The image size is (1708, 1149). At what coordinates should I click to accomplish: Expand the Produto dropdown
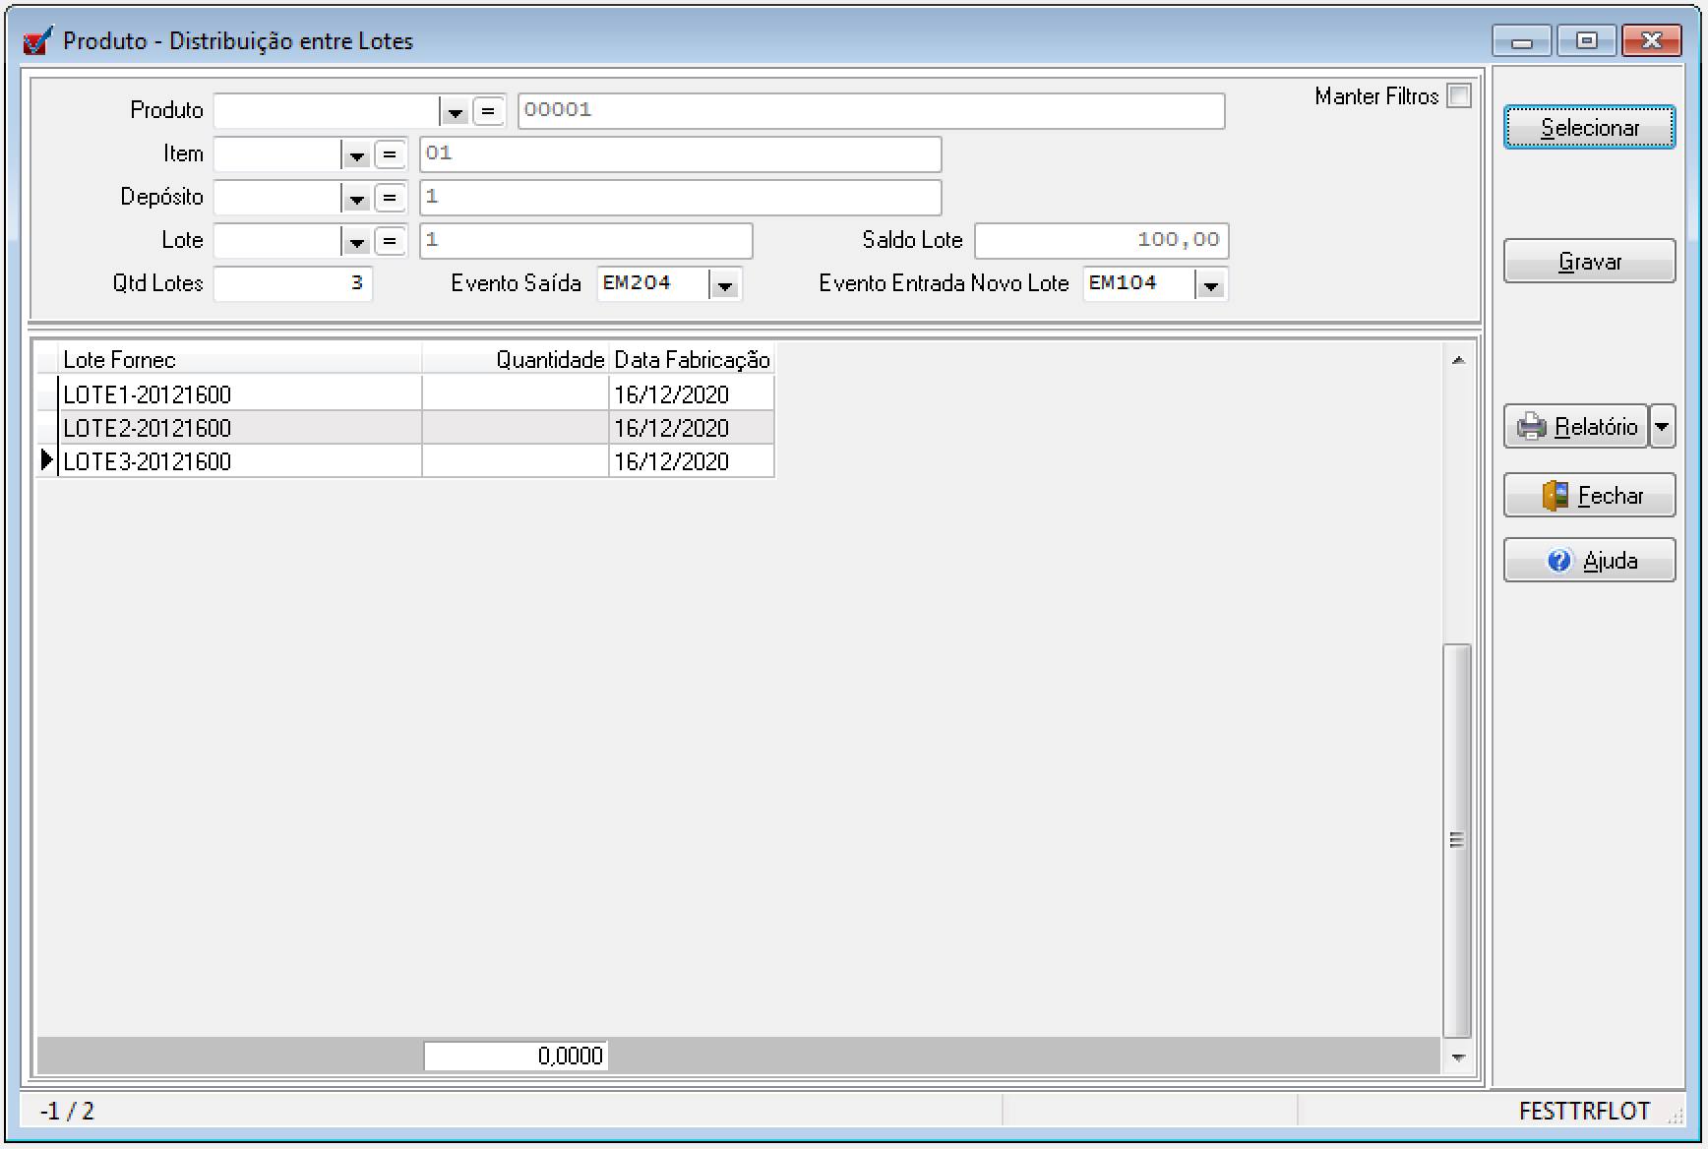[x=454, y=111]
